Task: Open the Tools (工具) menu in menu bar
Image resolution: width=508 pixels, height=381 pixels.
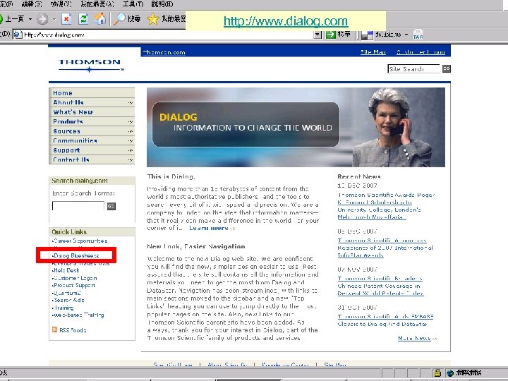Action: tap(133, 4)
